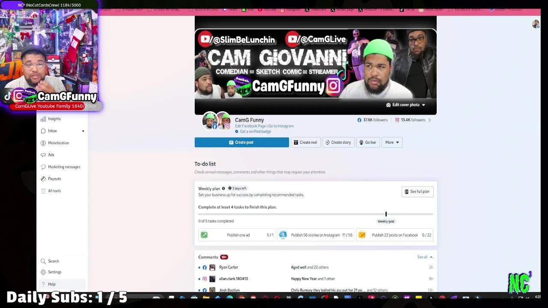Expand the More dropdown

click(392, 142)
